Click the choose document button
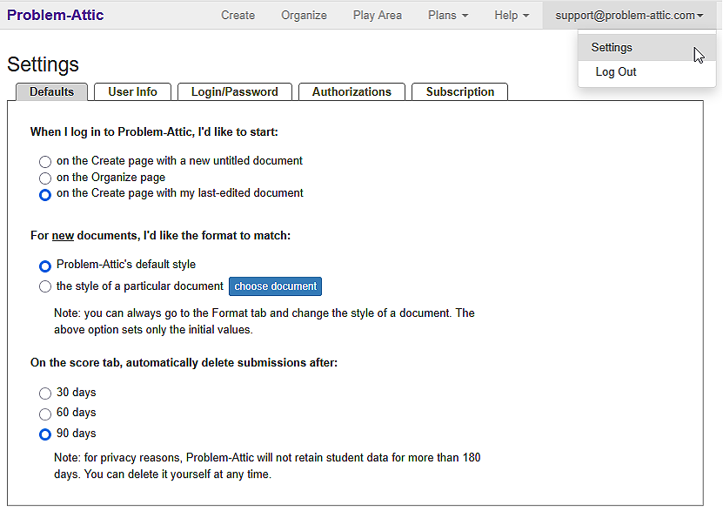This screenshot has height=511, width=723. point(275,286)
